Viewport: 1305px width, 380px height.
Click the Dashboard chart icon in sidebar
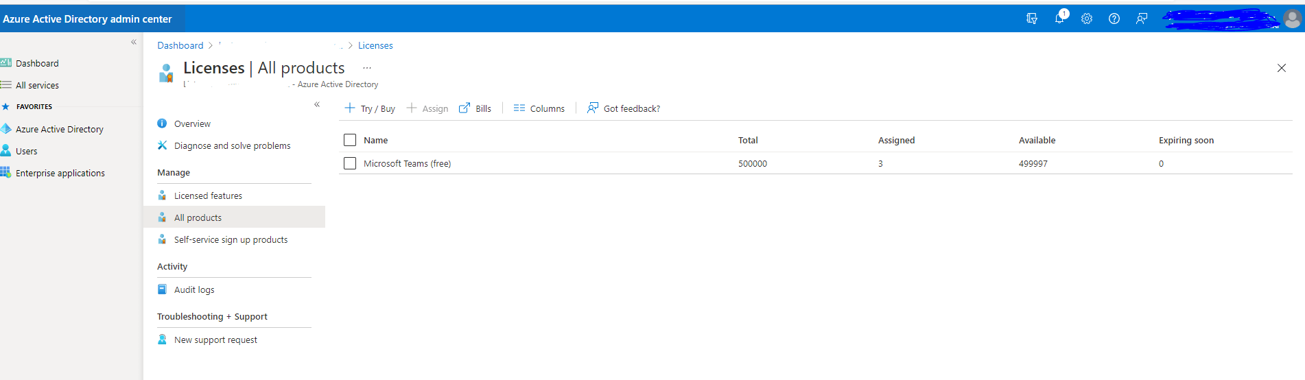coord(6,62)
